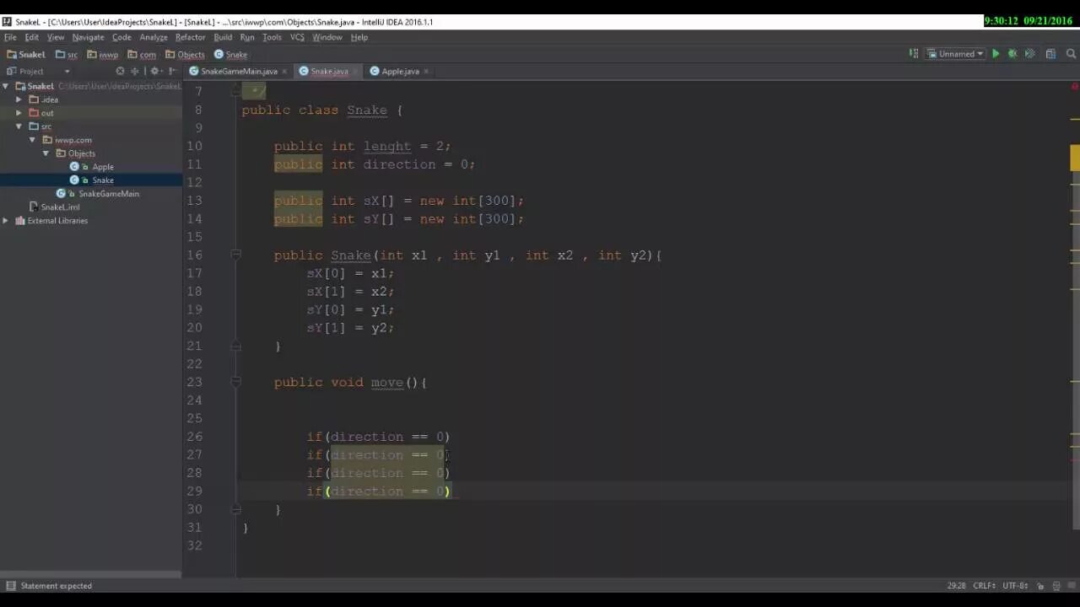Click Hide Project panel icon
Viewport: 1080px width, 607px height.
(x=172, y=72)
